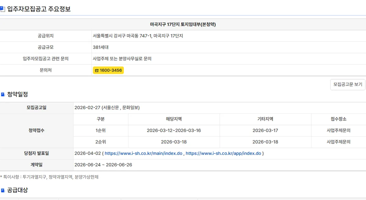Image resolution: width=366 pixels, height=200 pixels.
Task: Click the 해당지역 column header
Action: (174, 119)
